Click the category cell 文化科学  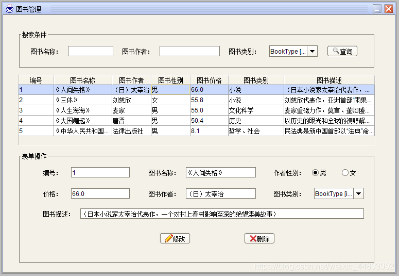[x=256, y=110]
